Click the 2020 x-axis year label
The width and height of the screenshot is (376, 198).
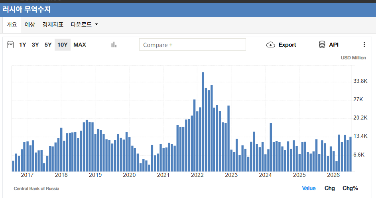[x=129, y=175]
